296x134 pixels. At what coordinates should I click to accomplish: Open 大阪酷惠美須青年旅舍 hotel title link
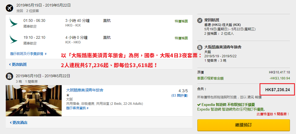click(x=85, y=90)
